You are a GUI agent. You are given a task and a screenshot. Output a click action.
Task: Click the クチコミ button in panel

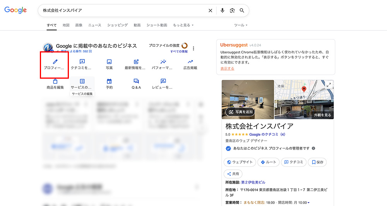click(x=294, y=162)
